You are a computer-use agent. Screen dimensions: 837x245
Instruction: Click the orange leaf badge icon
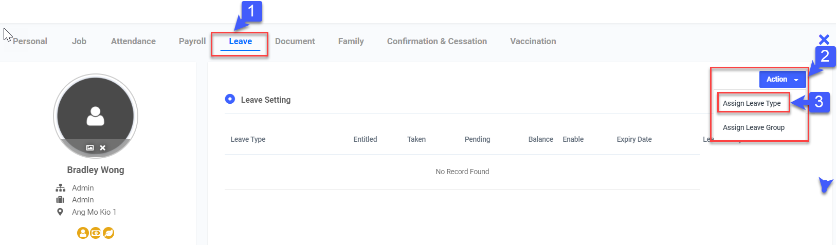[x=108, y=233]
